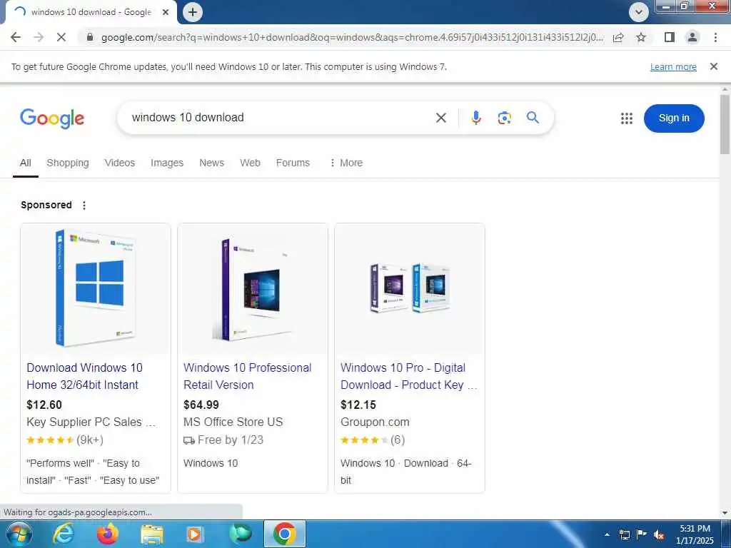This screenshot has height=548, width=731.
Task: Start a voice search with microphone
Action: 475,118
